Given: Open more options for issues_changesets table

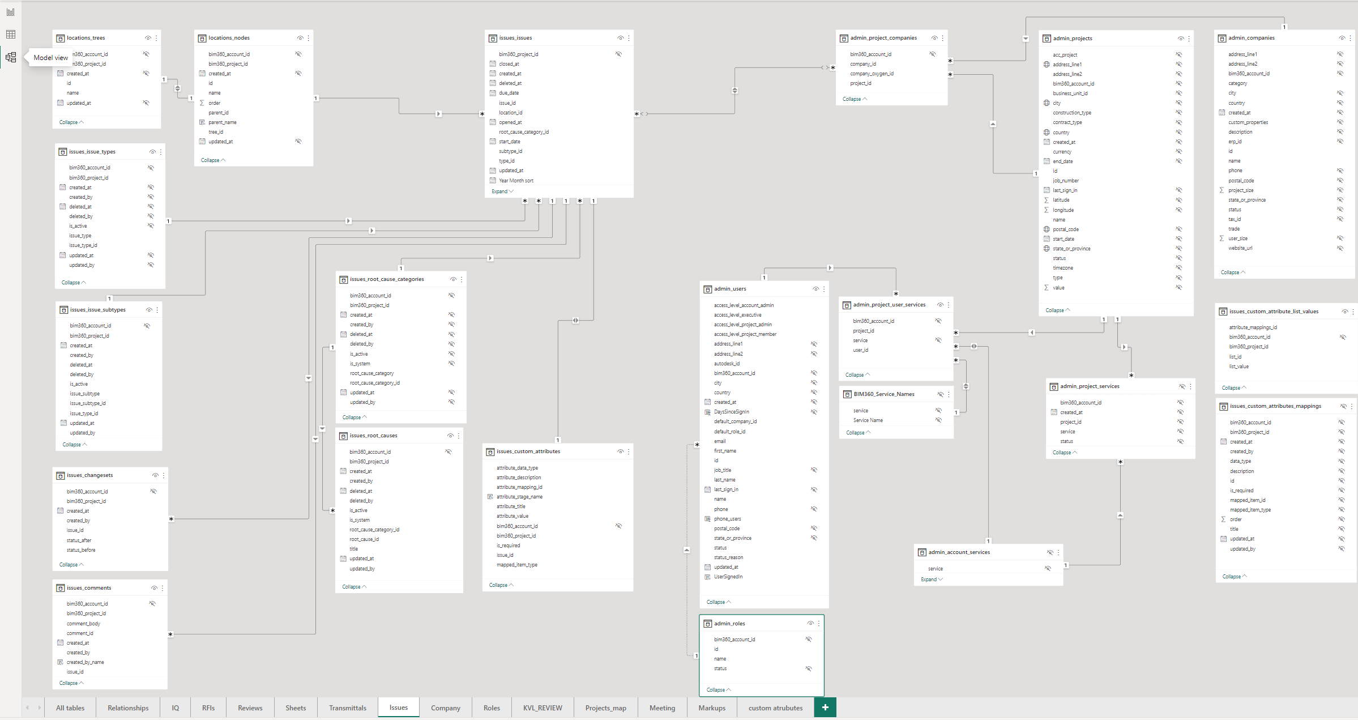Looking at the screenshot, I should [x=164, y=475].
